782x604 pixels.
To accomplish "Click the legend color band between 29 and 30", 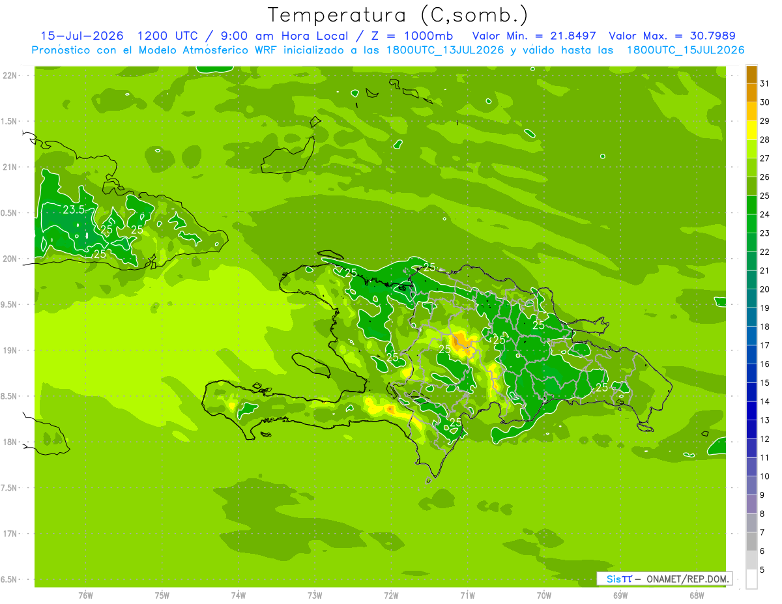I will coord(751,112).
